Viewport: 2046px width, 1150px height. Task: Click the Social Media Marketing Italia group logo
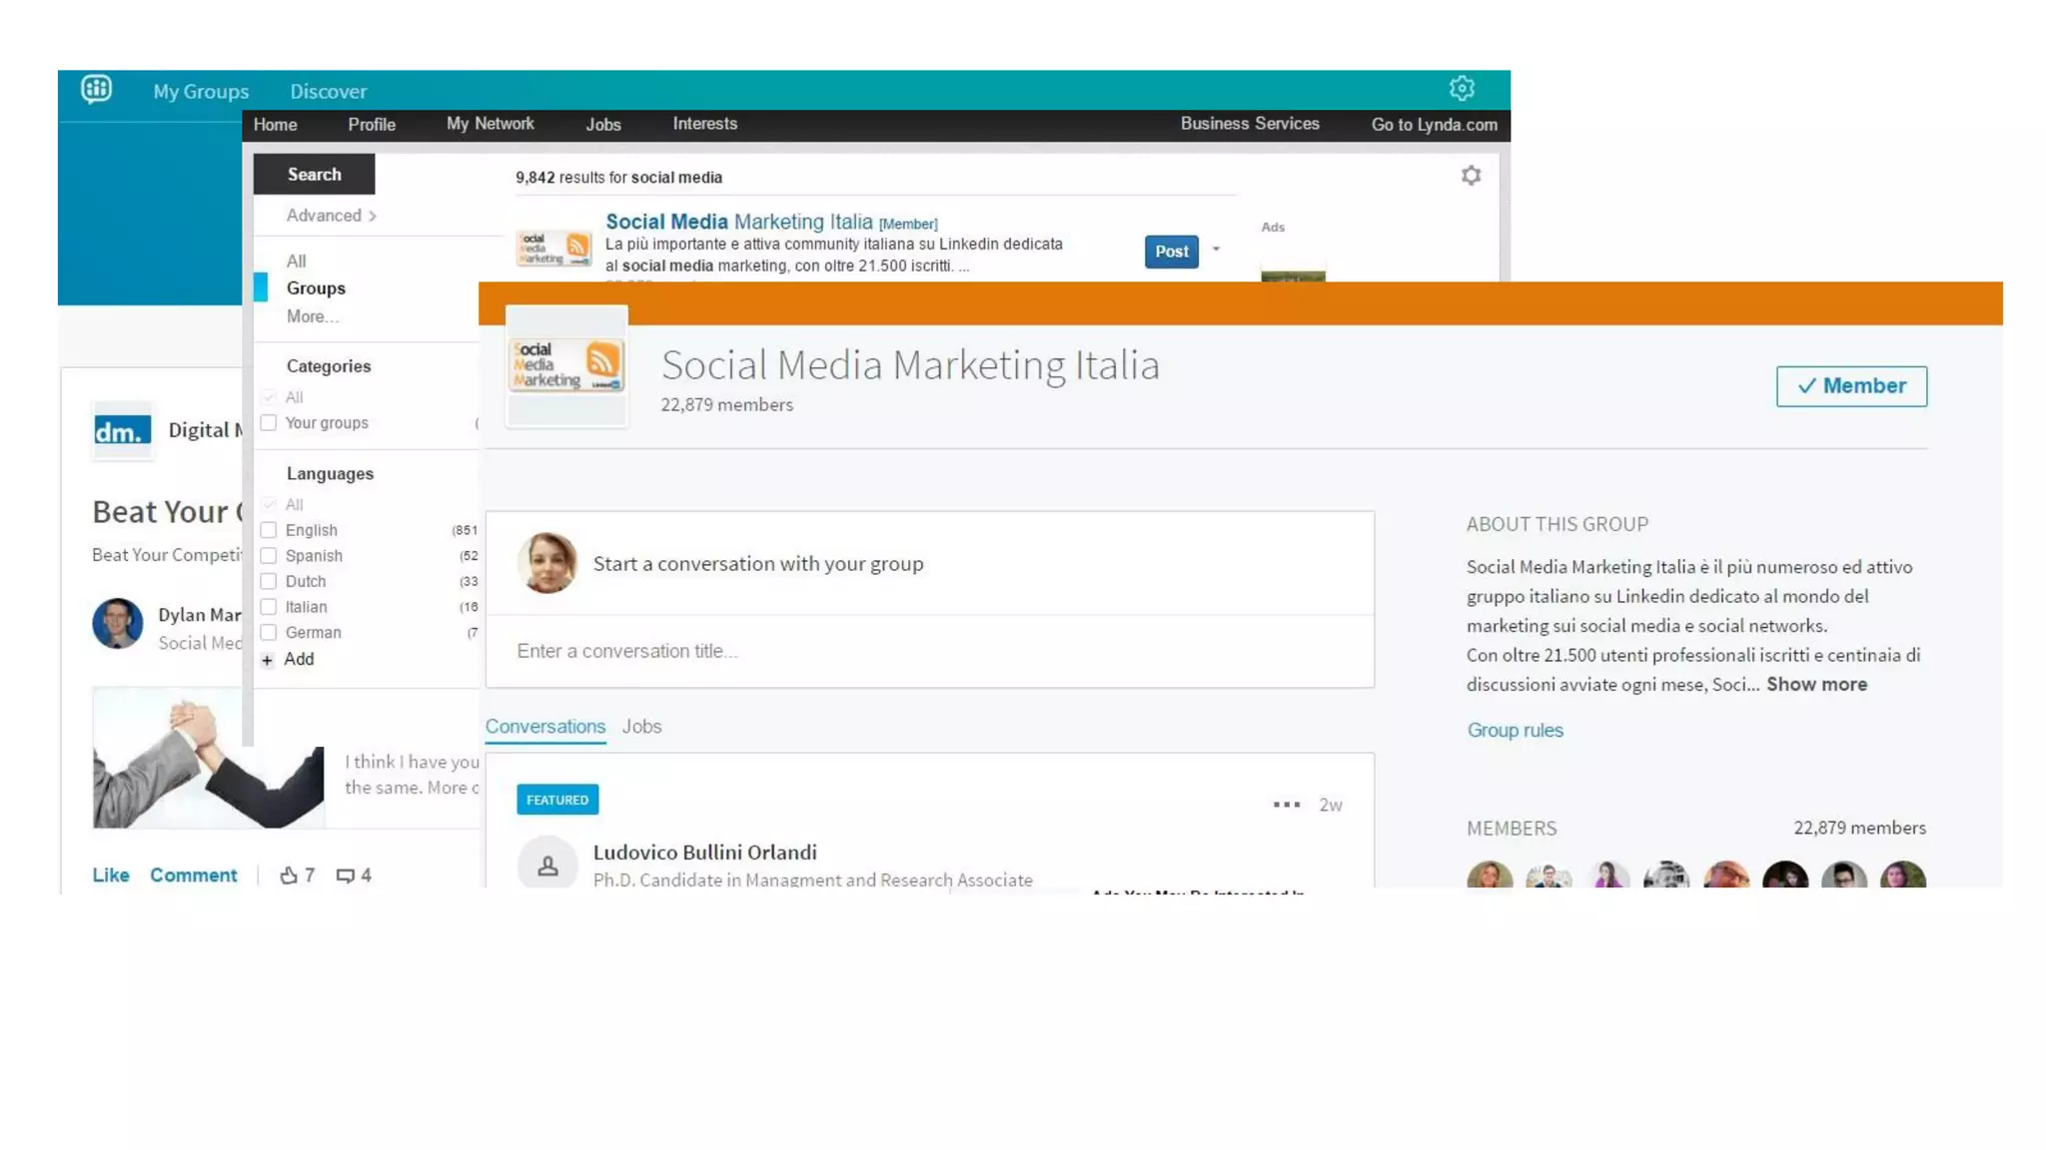(x=566, y=366)
